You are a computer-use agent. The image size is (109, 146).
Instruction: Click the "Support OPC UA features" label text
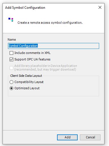click(x=32, y=59)
